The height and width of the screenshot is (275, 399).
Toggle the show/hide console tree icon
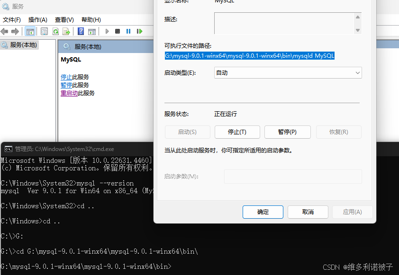[30, 32]
